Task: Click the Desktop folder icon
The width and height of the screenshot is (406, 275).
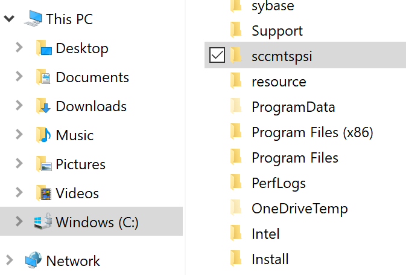Action: (x=43, y=48)
